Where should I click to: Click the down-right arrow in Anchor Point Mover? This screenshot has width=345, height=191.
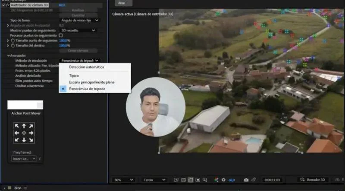point(31,140)
